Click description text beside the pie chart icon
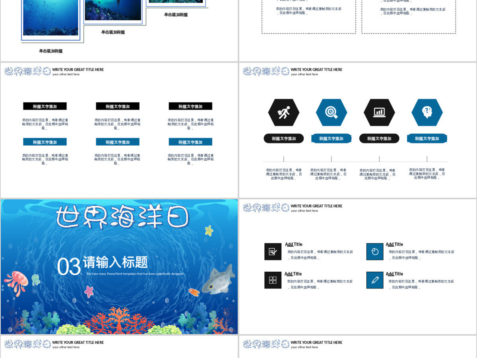477x358 pixels. click(x=421, y=255)
